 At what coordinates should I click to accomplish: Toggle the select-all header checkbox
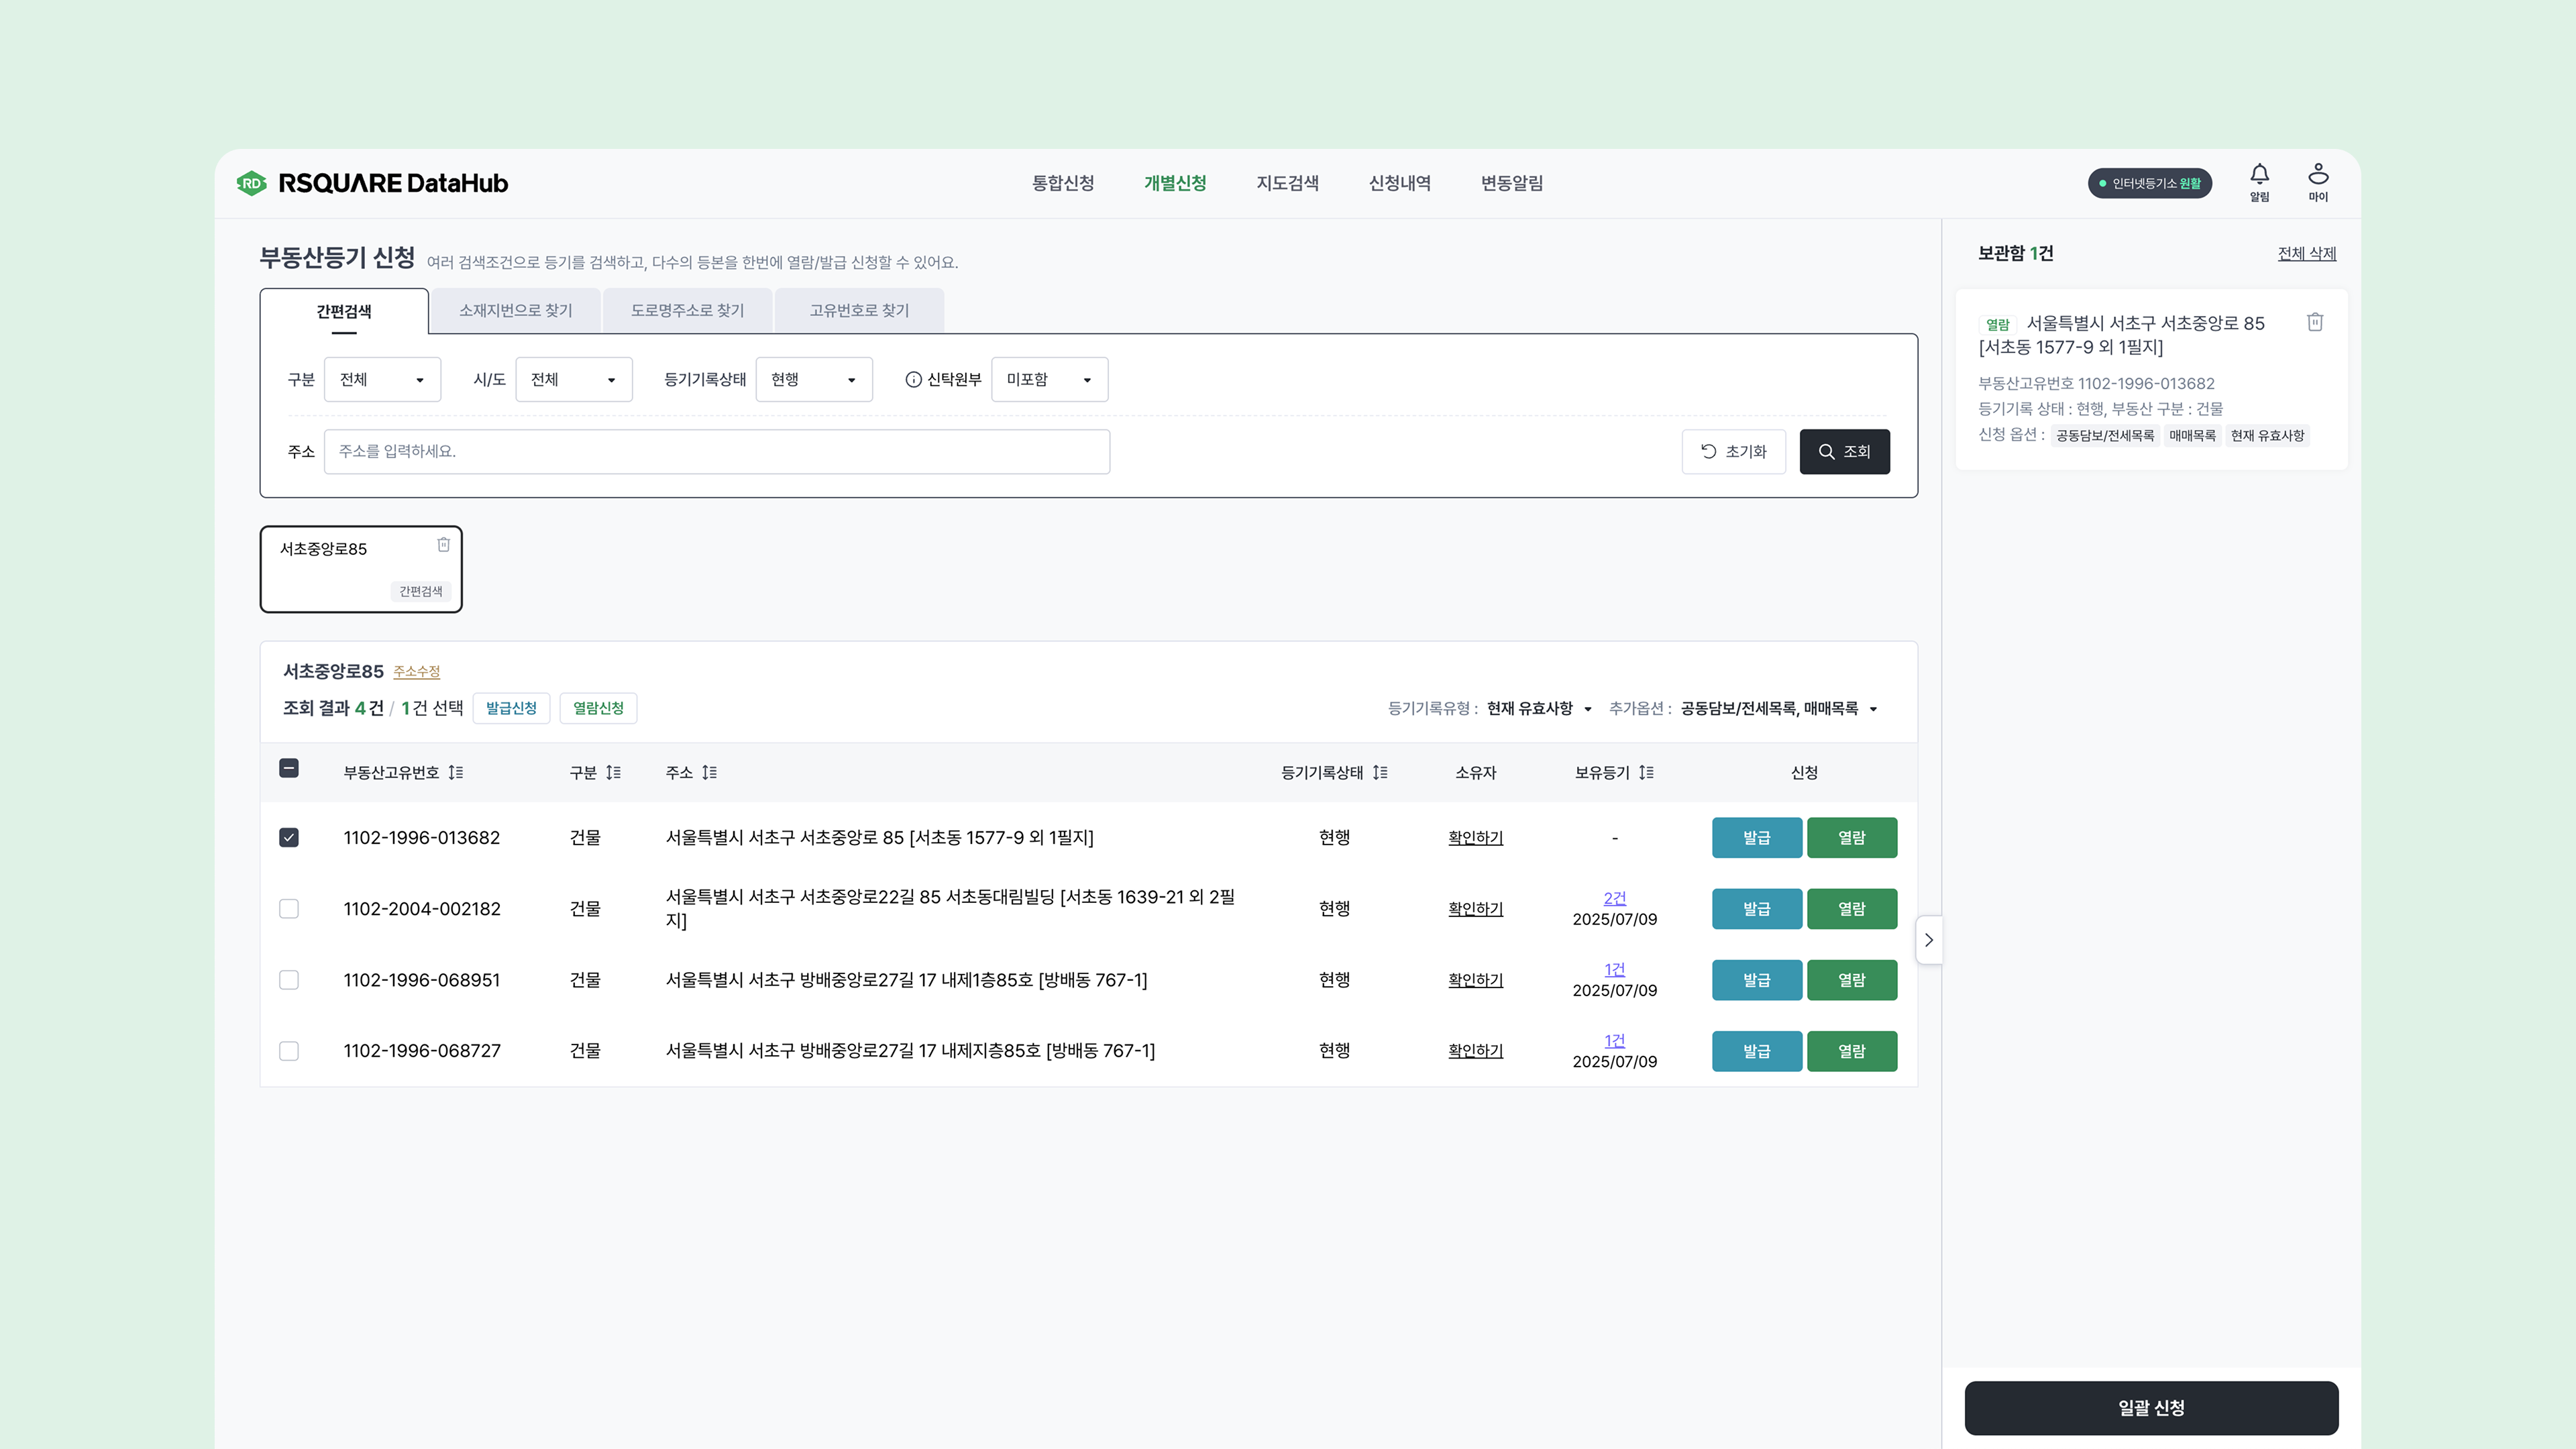(x=289, y=769)
